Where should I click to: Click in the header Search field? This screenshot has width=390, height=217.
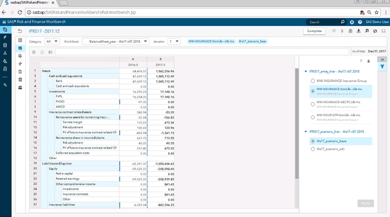323,22
